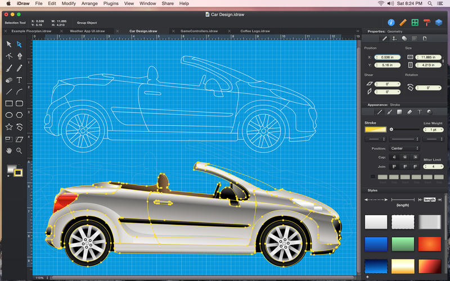Pick the Star shape tool
This screenshot has height=281, width=450.
(9, 127)
